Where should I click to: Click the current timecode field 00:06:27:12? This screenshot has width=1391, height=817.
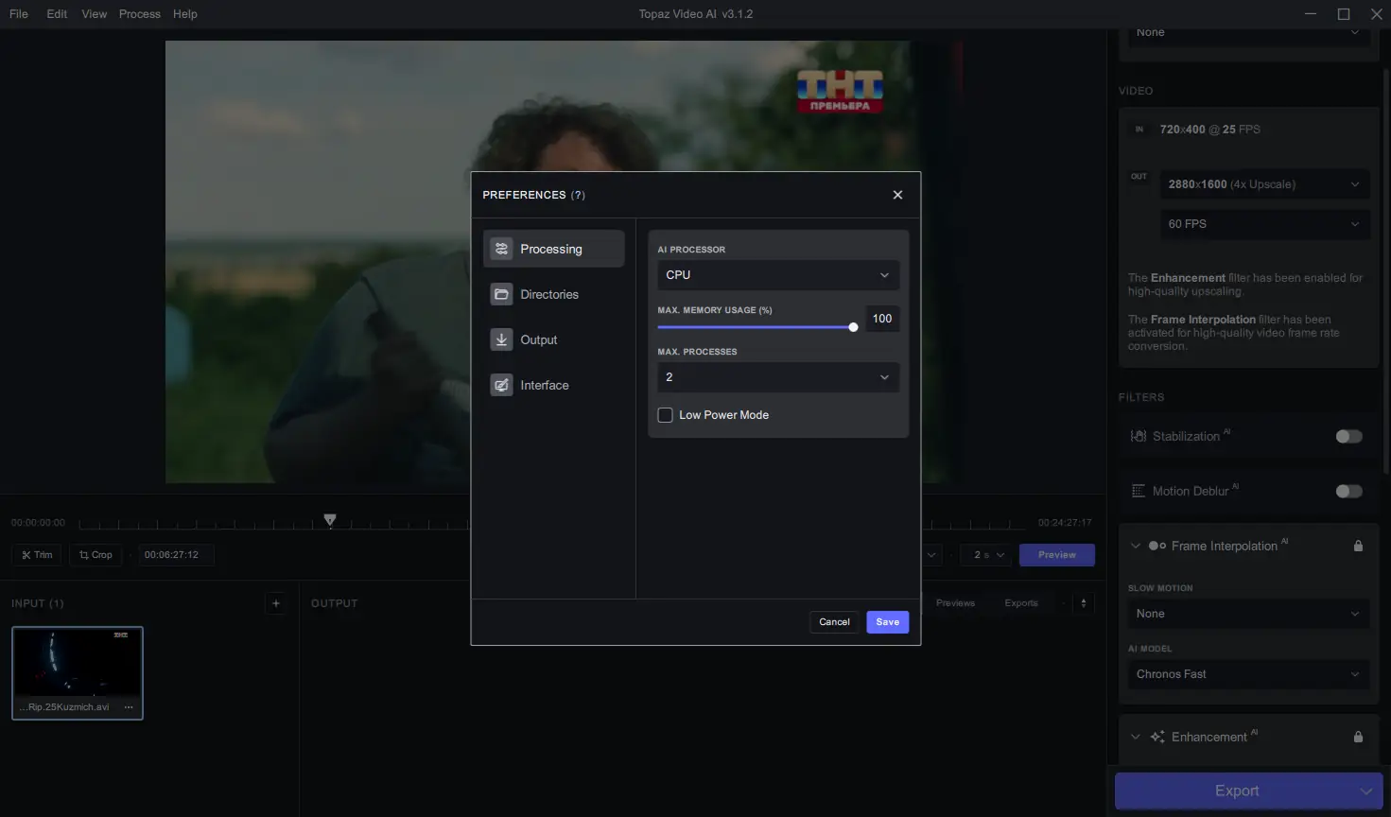point(176,555)
